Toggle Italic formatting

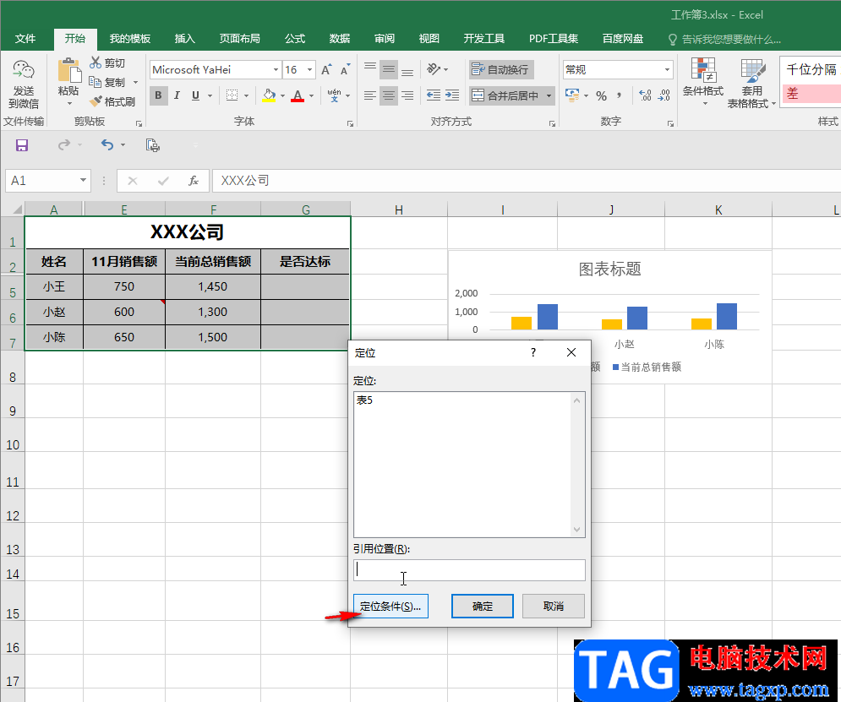click(x=177, y=95)
